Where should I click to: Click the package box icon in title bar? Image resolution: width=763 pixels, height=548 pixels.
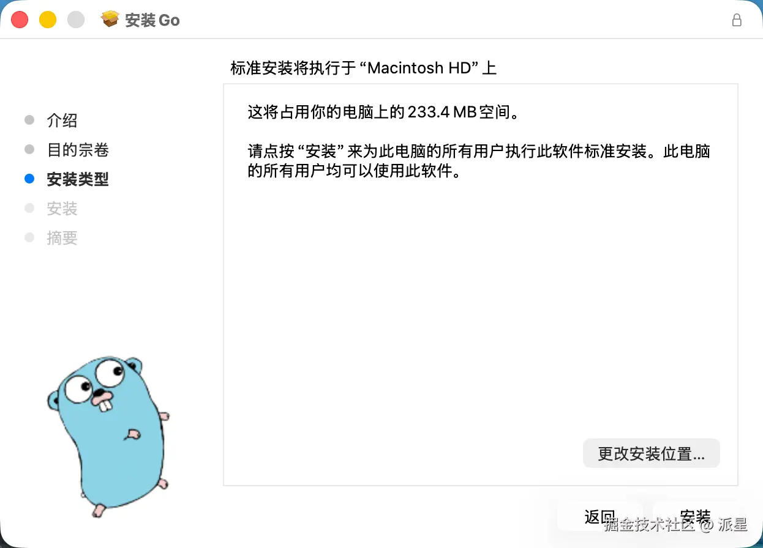pyautogui.click(x=110, y=20)
